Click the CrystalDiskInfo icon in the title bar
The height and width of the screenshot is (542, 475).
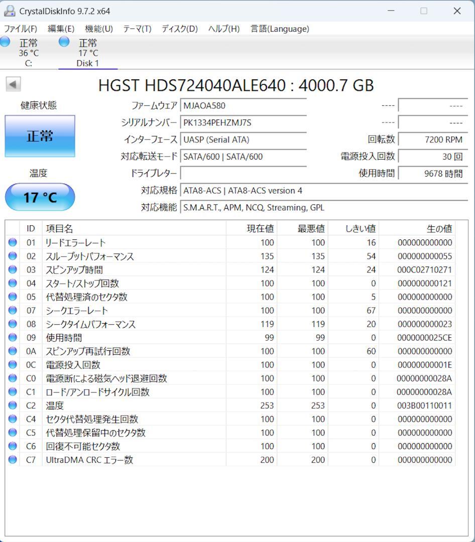click(x=10, y=11)
